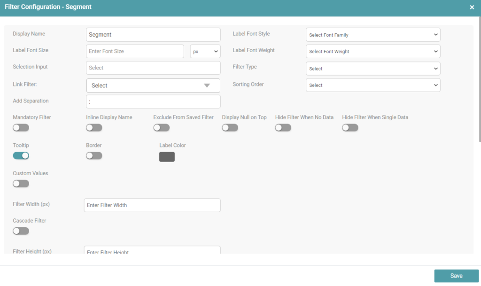The width and height of the screenshot is (481, 286).
Task: Click the Save button
Action: point(456,276)
